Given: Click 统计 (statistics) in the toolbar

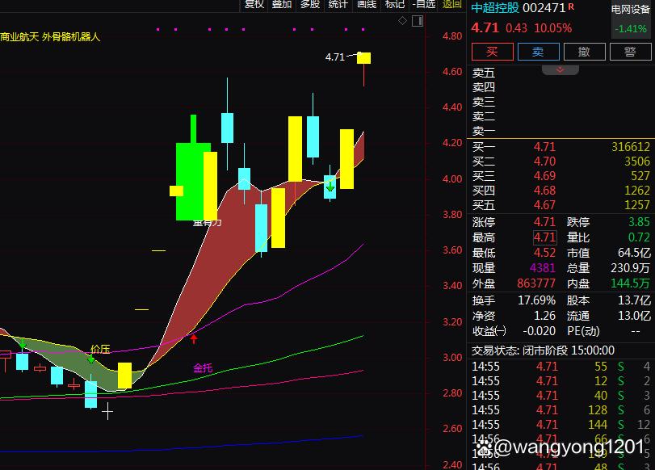Looking at the screenshot, I should [x=338, y=5].
